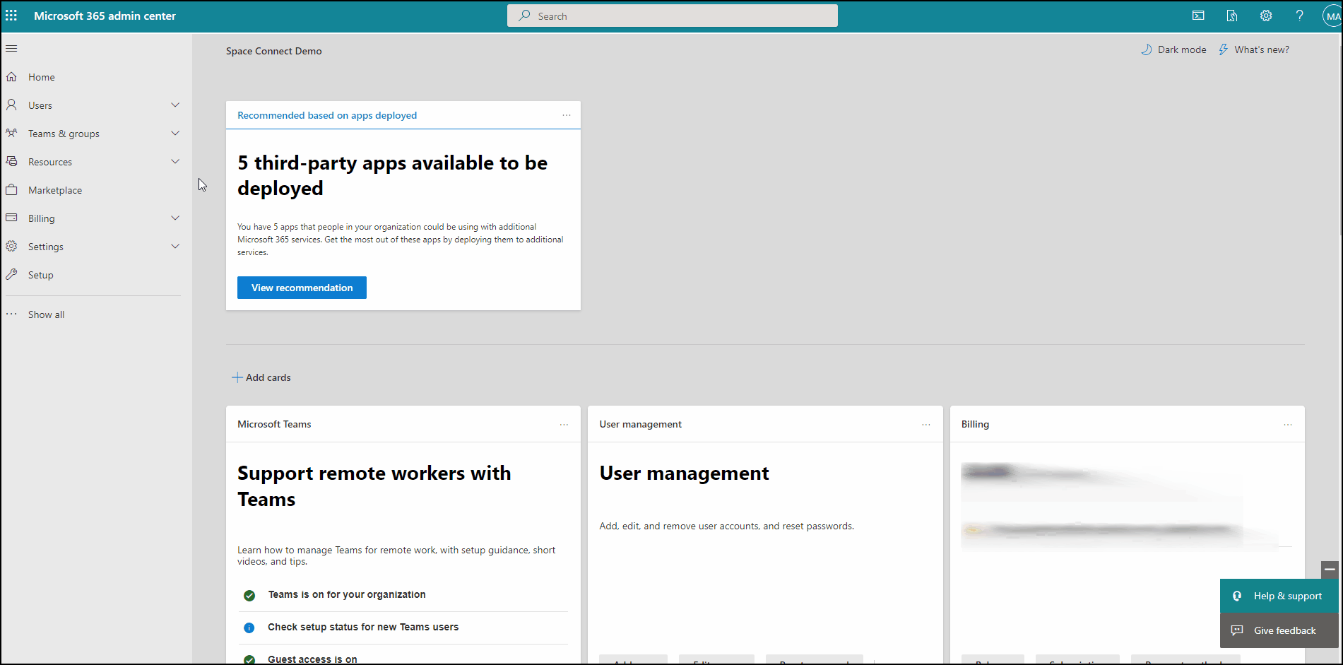Click the What's new lightning icon
The height and width of the screenshot is (665, 1343).
point(1223,49)
